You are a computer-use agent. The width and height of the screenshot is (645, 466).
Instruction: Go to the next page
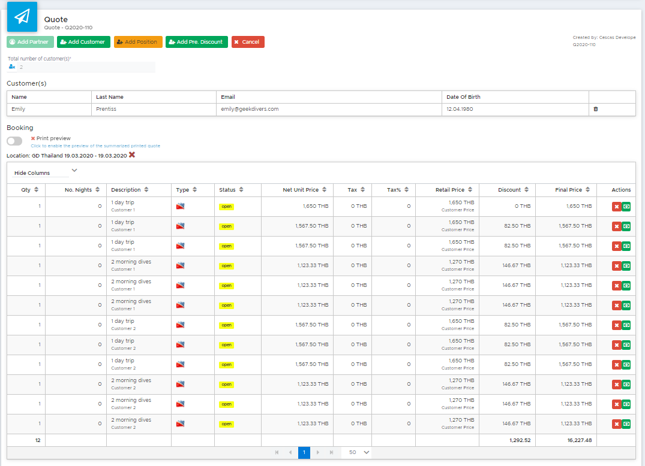(317, 452)
